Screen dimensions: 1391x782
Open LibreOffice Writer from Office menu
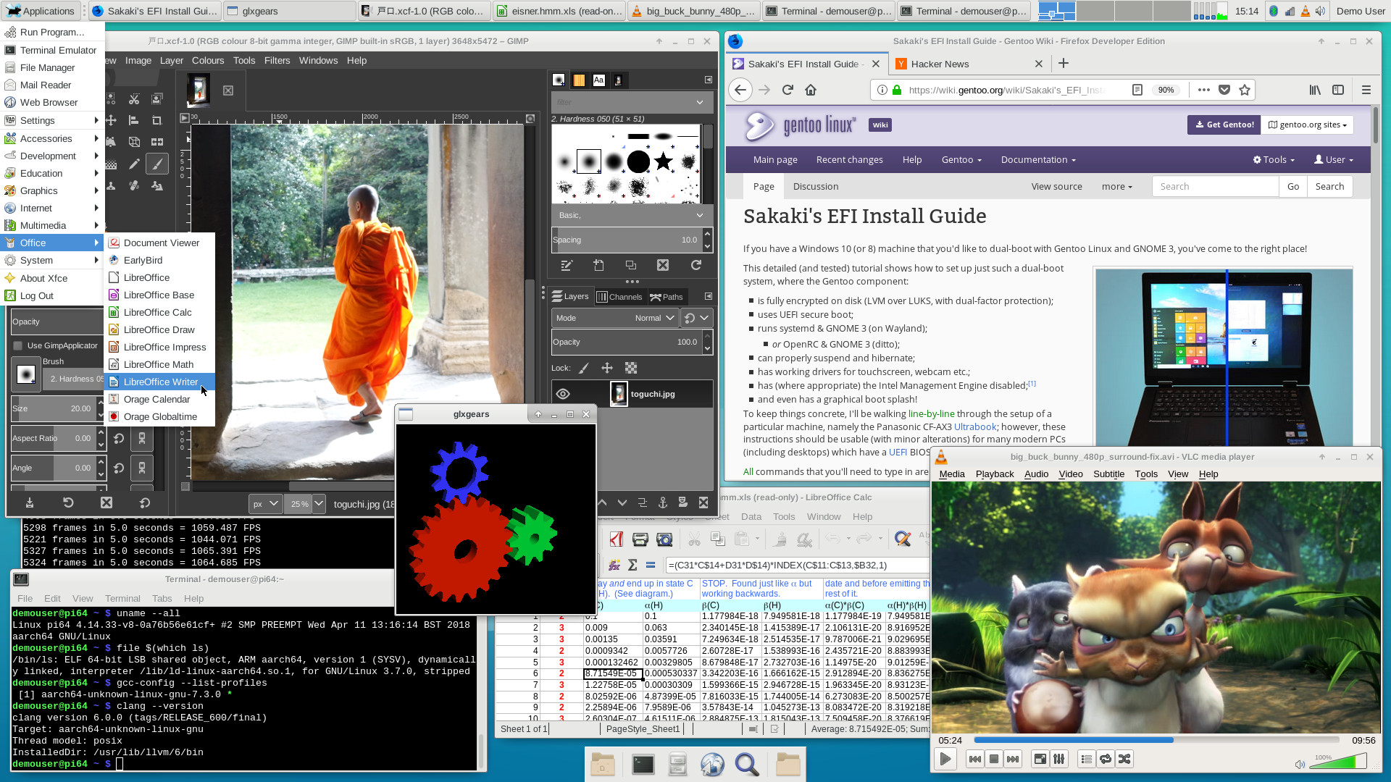[x=161, y=381]
